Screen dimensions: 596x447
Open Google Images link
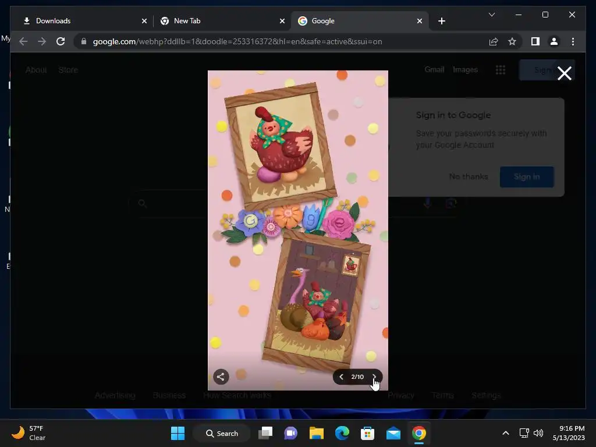click(465, 70)
